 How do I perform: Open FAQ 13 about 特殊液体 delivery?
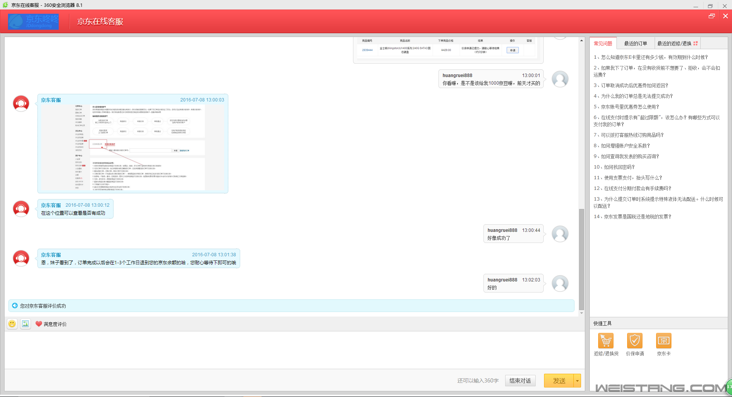coord(658,203)
